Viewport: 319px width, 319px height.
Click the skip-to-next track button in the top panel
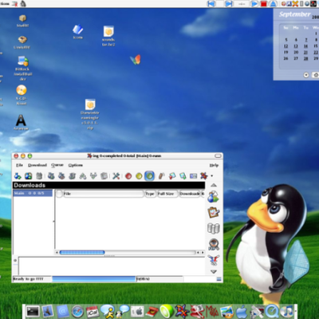coord(229,4)
